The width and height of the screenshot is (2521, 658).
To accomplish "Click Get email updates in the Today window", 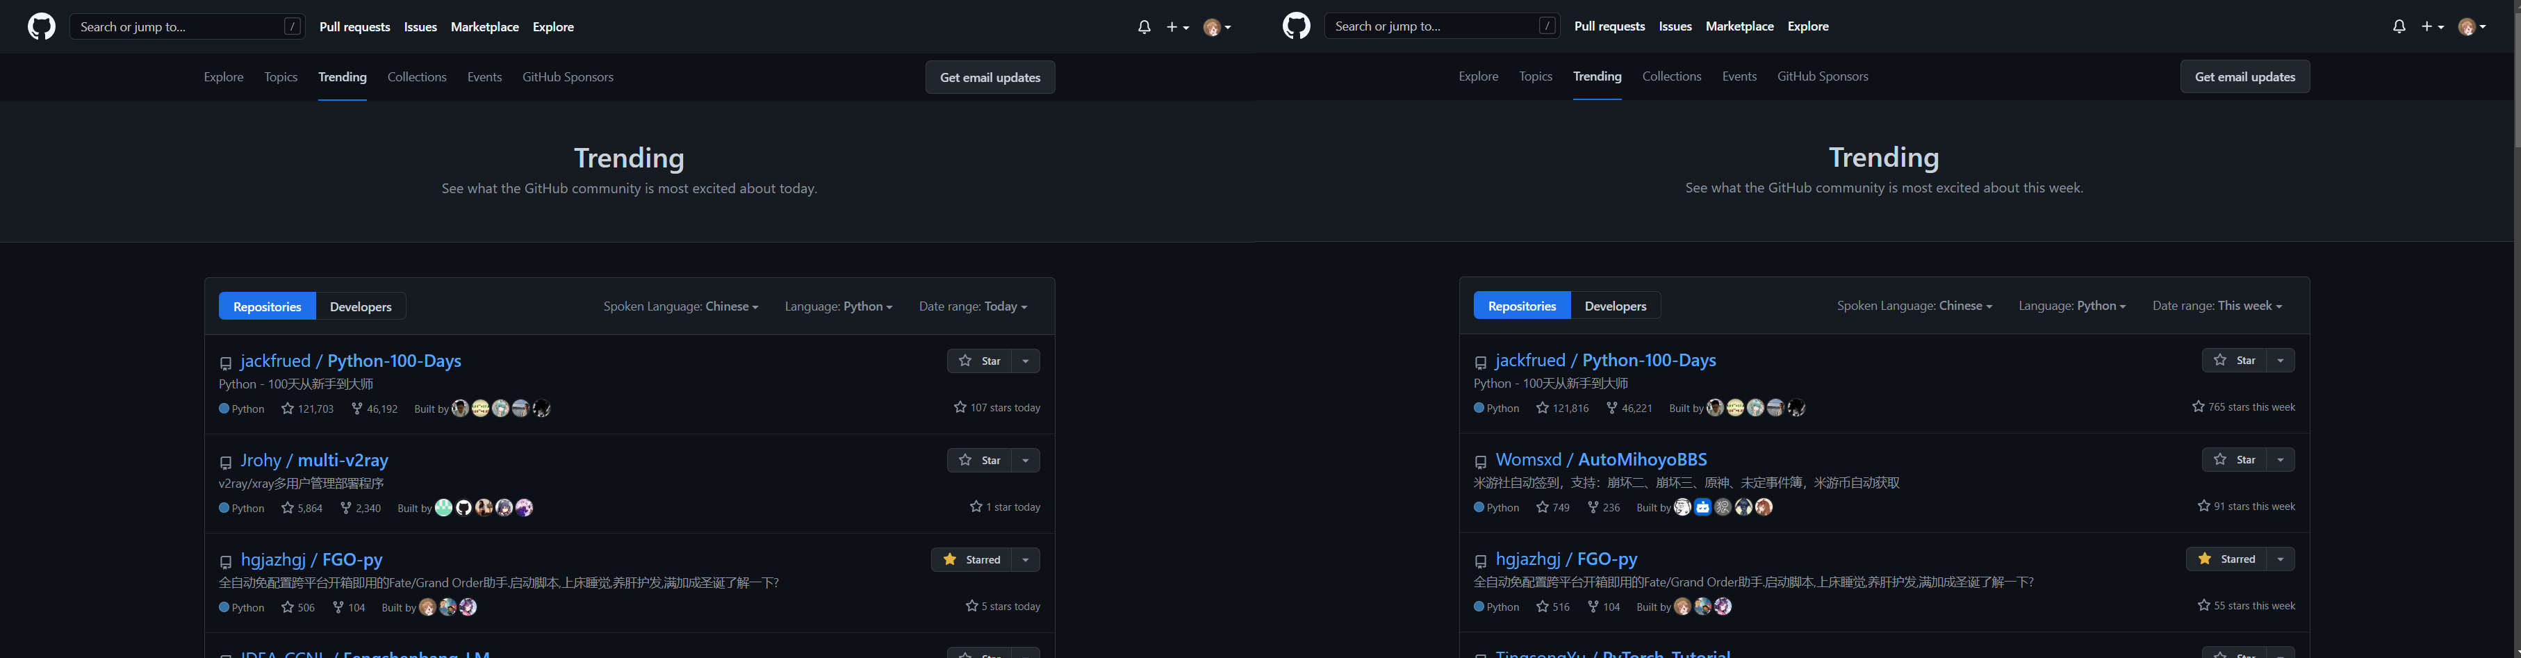I will pyautogui.click(x=989, y=77).
